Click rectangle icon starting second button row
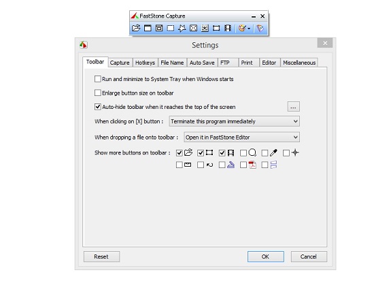 [x=188, y=165]
